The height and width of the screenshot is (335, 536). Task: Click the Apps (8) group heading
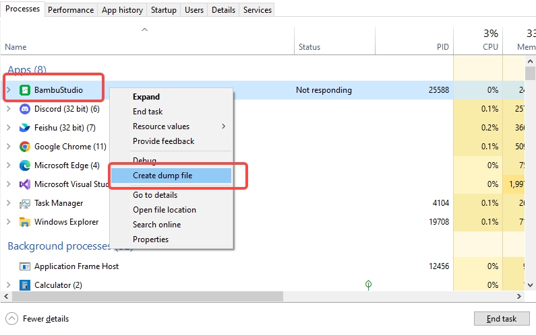click(27, 69)
